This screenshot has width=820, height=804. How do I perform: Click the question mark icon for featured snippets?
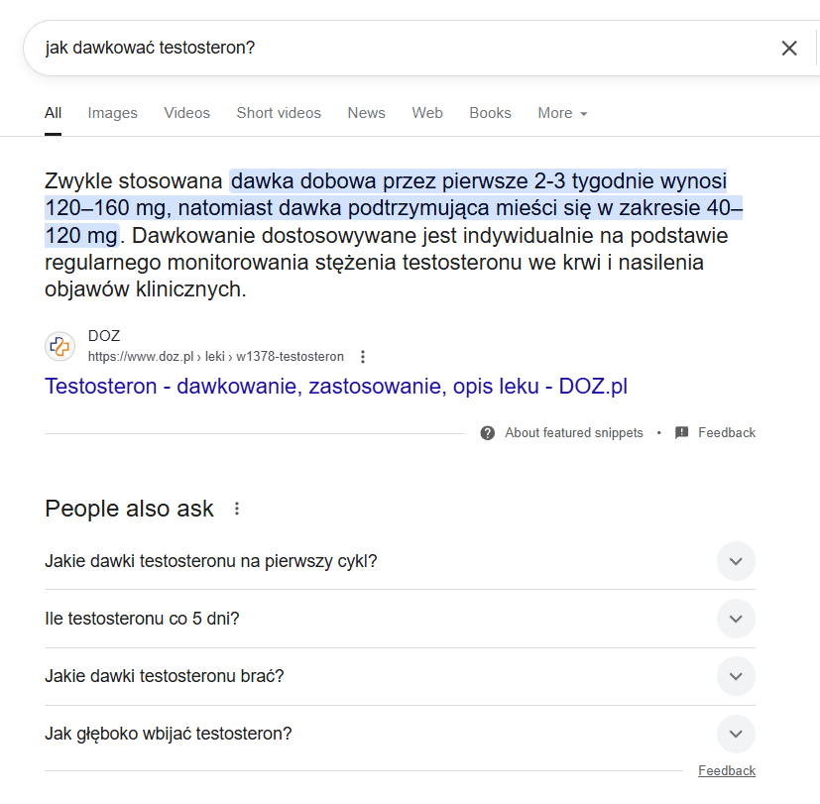coord(488,433)
